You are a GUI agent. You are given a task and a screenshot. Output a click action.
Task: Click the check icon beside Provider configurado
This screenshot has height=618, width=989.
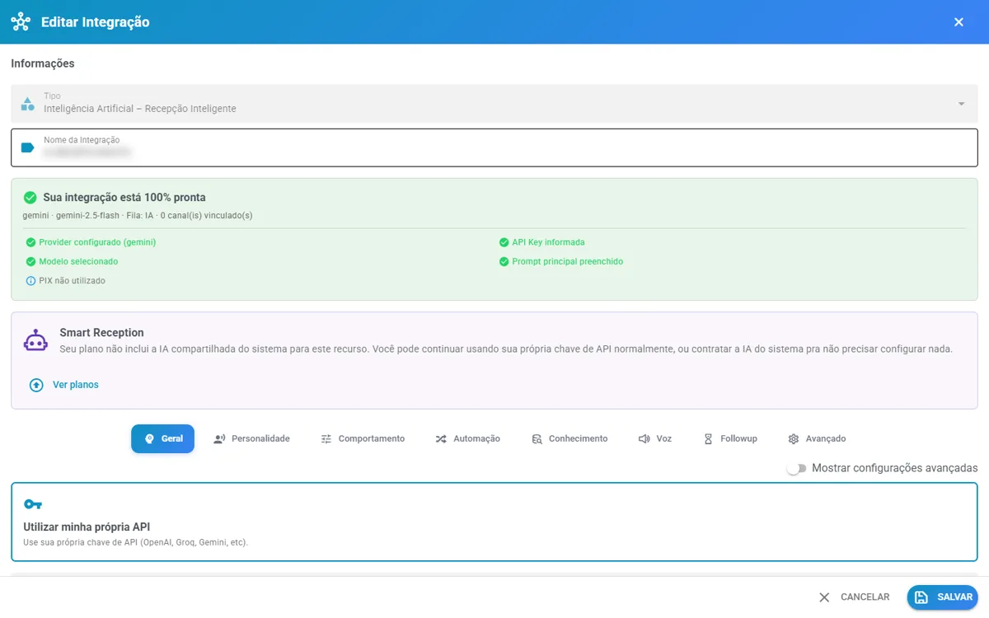click(30, 242)
